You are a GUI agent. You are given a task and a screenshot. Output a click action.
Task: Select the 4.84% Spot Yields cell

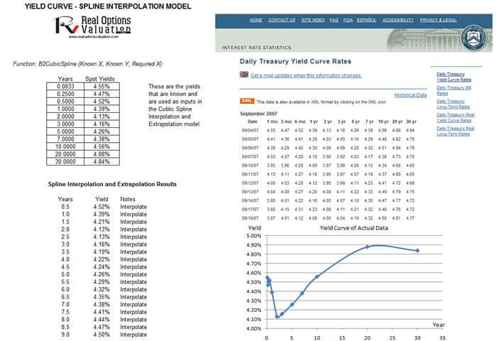[101, 161]
